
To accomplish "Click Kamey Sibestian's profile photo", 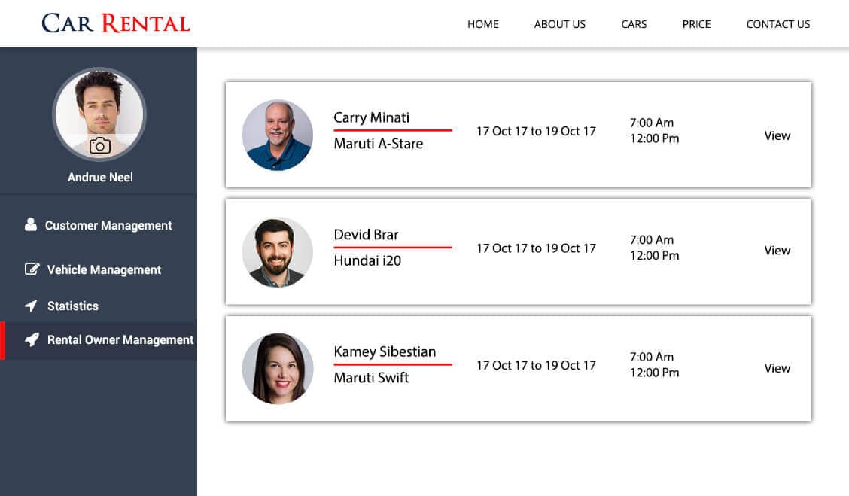I will (x=277, y=369).
